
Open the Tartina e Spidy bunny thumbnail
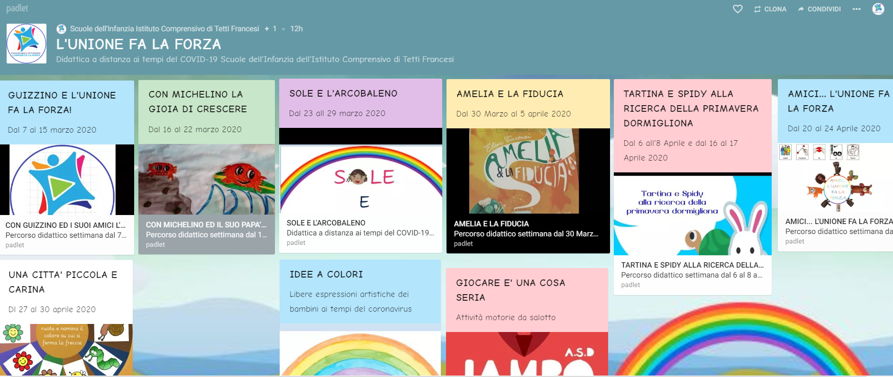click(693, 215)
